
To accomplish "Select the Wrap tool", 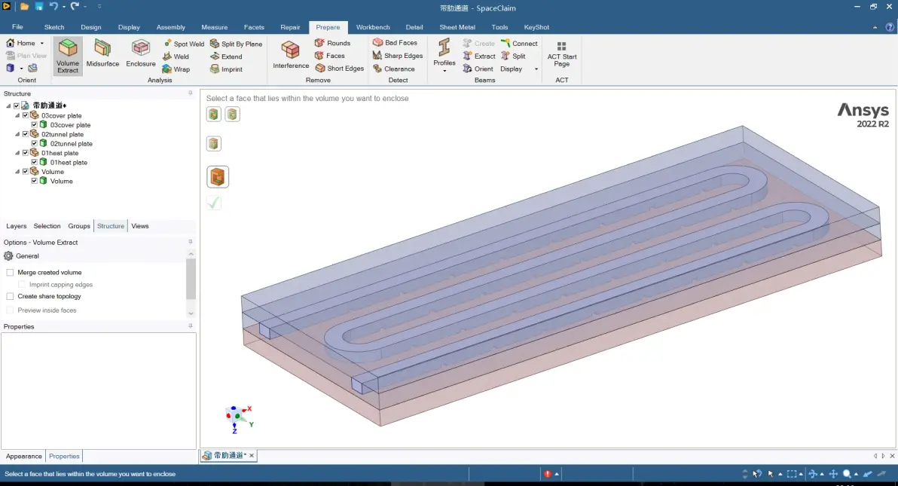I will [x=176, y=69].
